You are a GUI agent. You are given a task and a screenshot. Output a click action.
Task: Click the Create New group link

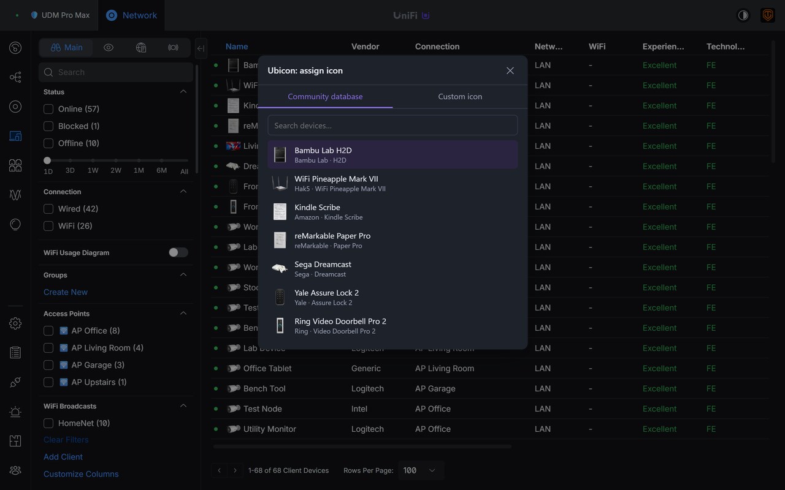point(66,292)
